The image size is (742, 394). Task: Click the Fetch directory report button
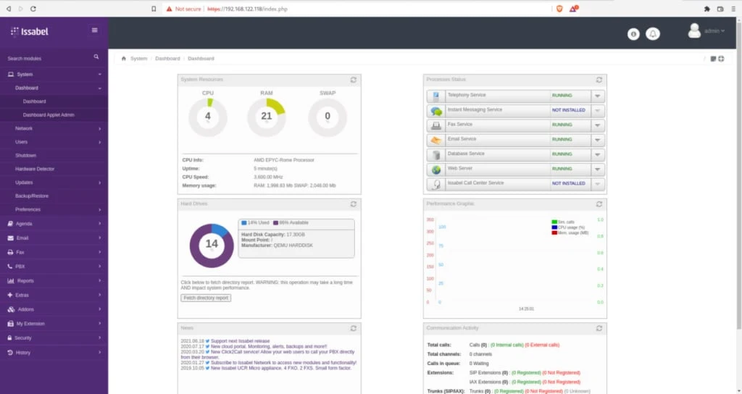[x=206, y=298]
